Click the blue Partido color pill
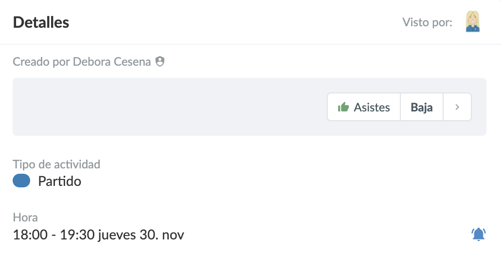This screenshot has height=255, width=501. pyautogui.click(x=21, y=182)
